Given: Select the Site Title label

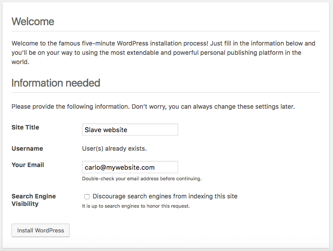Looking at the screenshot, I should pyautogui.click(x=25, y=127).
